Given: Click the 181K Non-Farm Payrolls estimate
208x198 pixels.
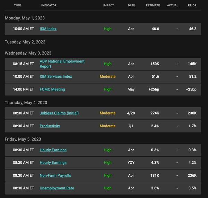Looking at the screenshot, I should [155, 175].
